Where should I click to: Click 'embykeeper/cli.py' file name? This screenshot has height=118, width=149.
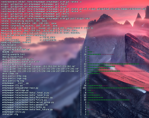(x=13, y=85)
